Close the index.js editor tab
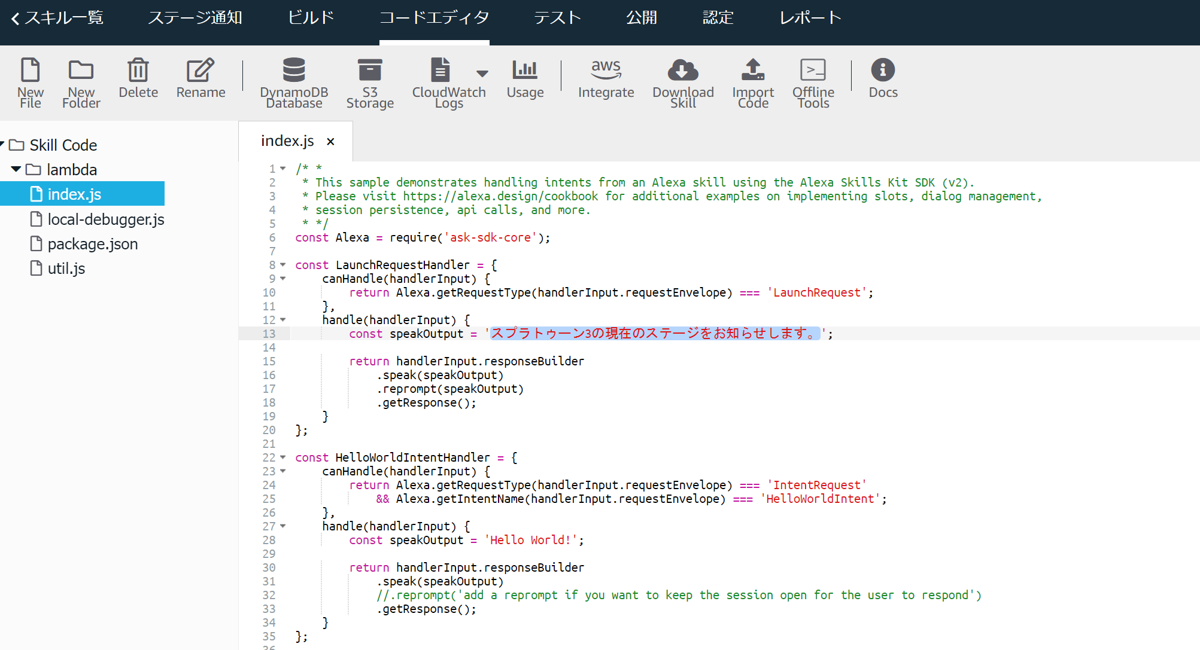1200x650 pixels. click(x=330, y=142)
